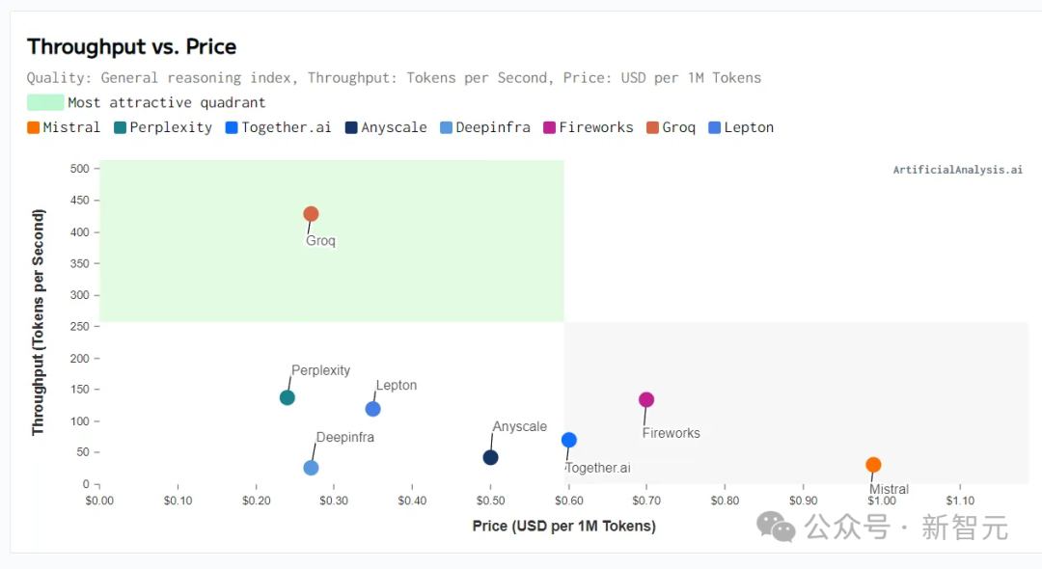This screenshot has width=1042, height=569.
Task: Toggle Deepinfra legend entry
Action: pos(484,127)
